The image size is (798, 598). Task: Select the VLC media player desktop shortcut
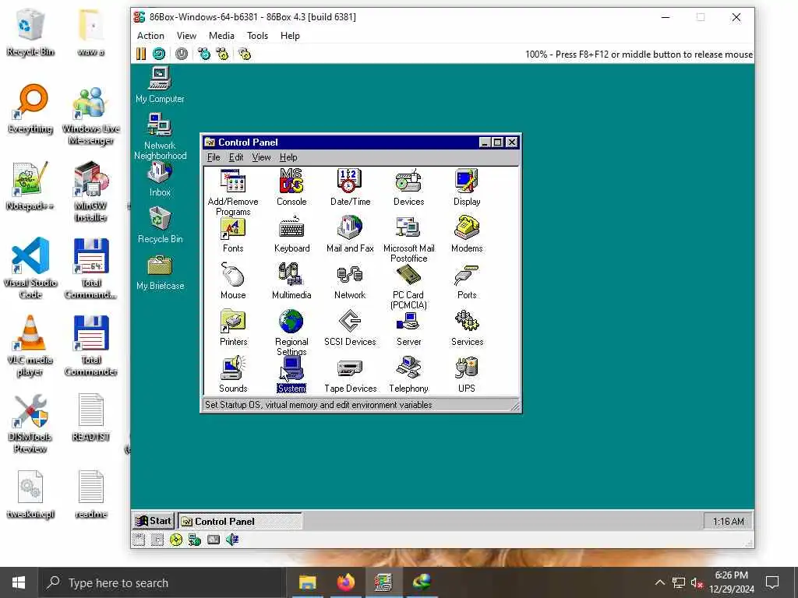(30, 346)
